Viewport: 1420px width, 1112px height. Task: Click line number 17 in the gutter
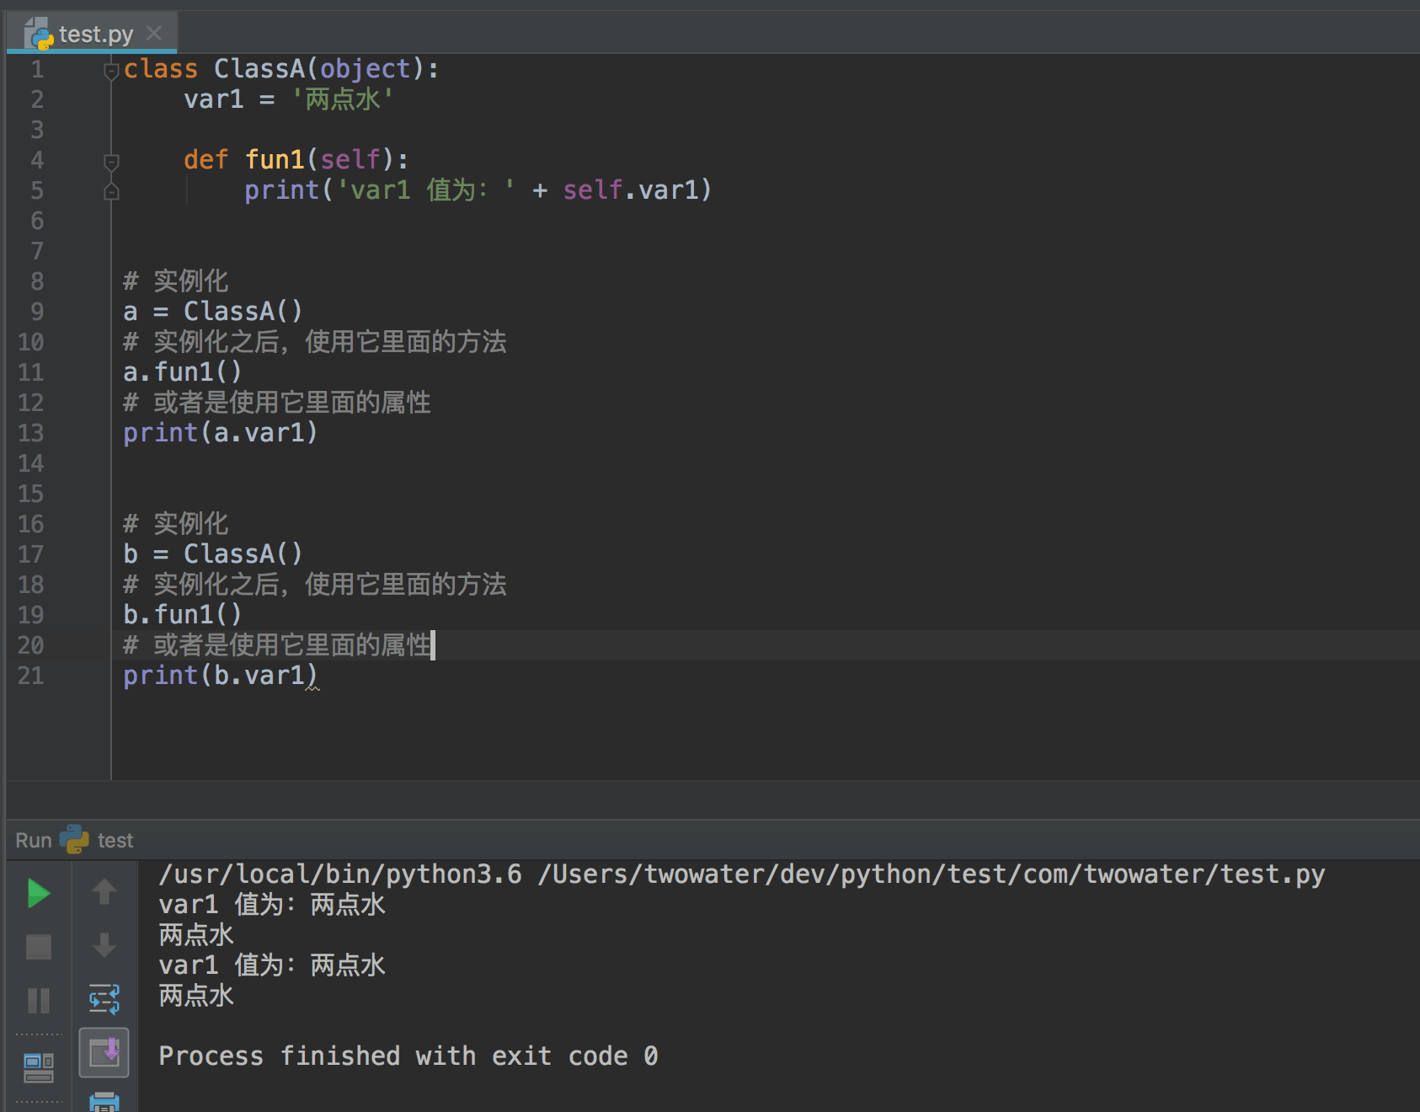pos(31,554)
